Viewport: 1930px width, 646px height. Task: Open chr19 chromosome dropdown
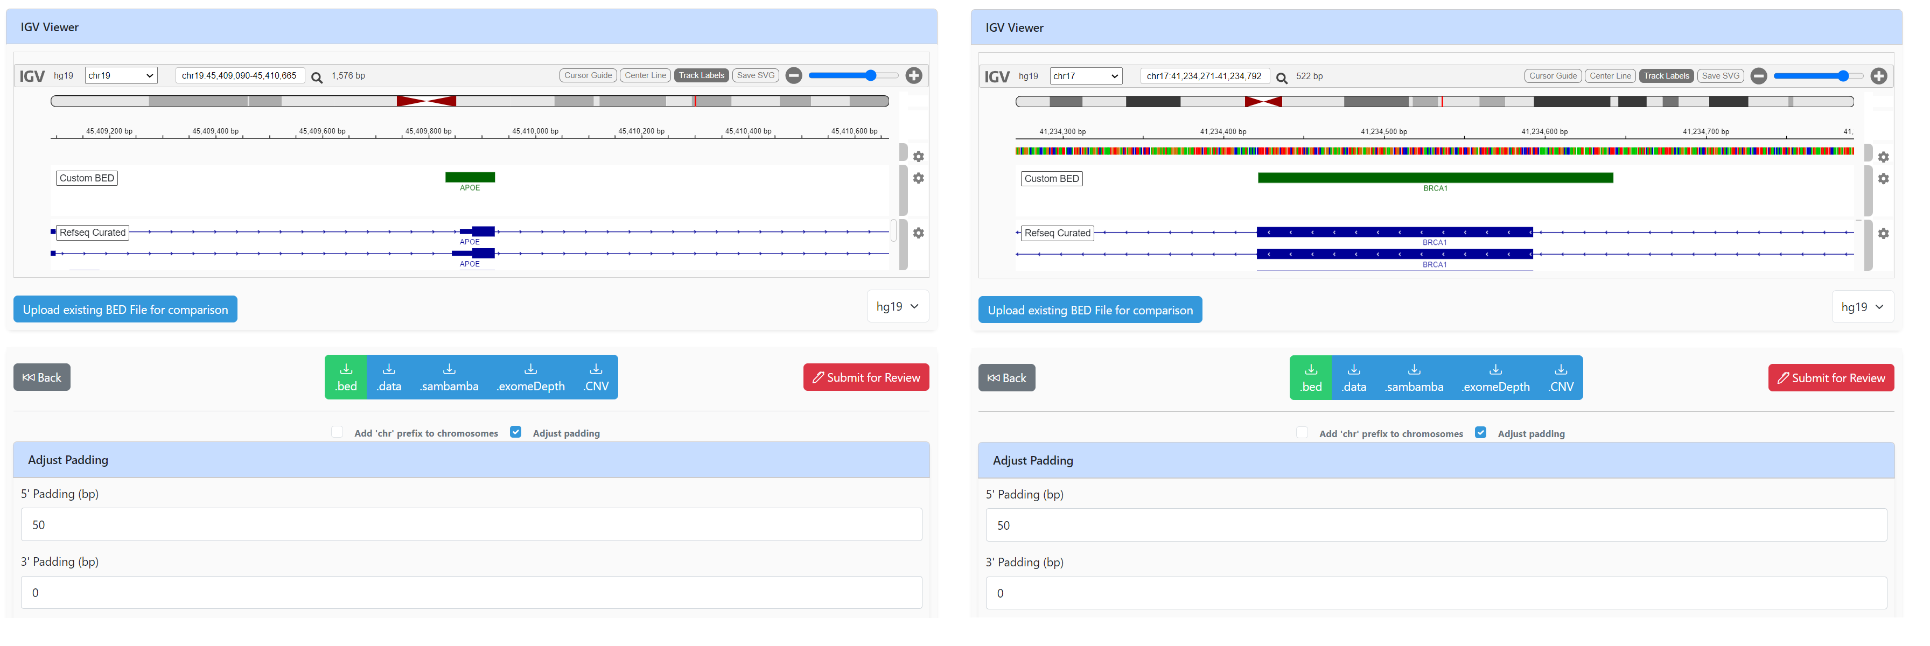pyautogui.click(x=121, y=76)
